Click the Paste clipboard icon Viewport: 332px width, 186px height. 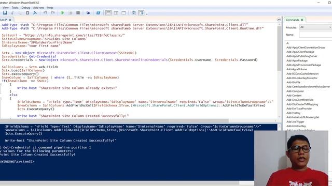point(27,13)
